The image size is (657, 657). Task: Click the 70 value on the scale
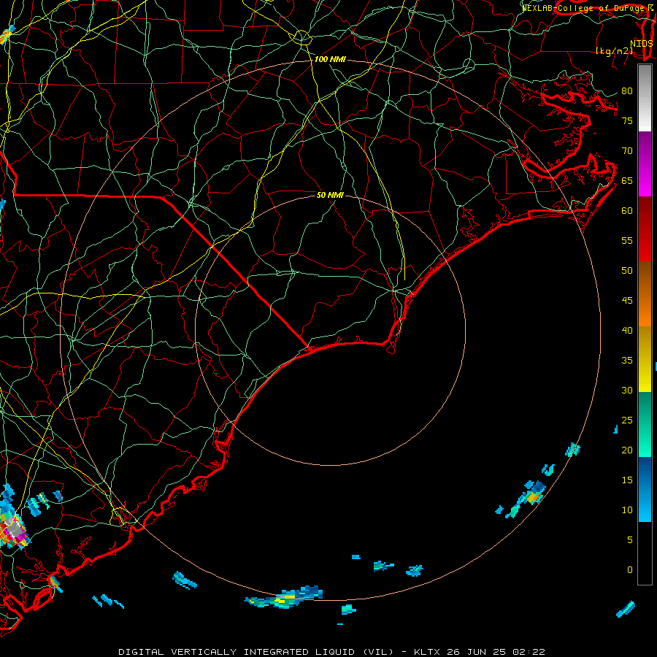(627, 151)
